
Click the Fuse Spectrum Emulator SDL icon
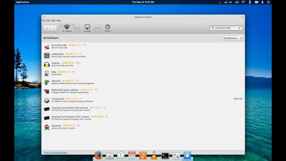click(46, 109)
